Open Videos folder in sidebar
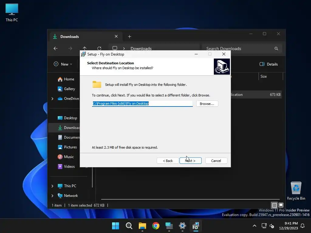The image size is (311, 233). click(67, 167)
